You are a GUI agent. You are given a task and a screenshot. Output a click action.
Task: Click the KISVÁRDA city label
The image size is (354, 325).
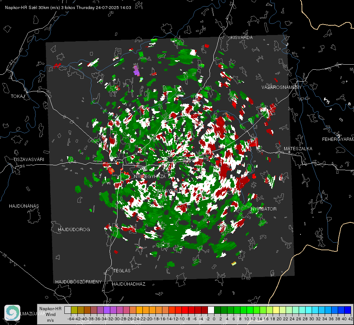242,38
